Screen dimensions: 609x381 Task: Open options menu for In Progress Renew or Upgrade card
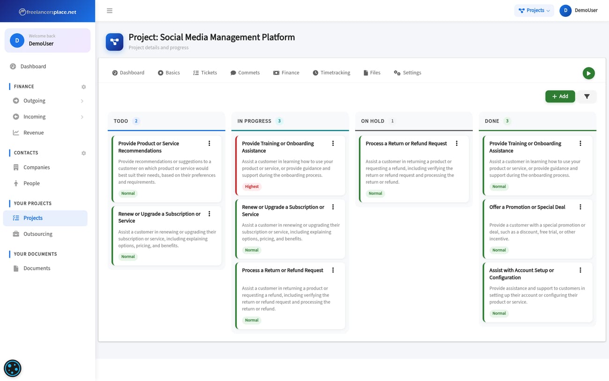[333, 207]
